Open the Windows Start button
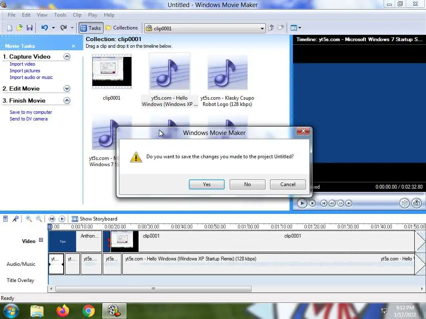Screen dimensions: 426x319 (x=10, y=311)
